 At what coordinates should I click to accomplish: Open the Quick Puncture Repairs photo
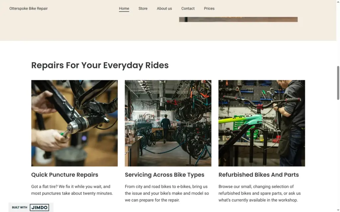coord(74,123)
